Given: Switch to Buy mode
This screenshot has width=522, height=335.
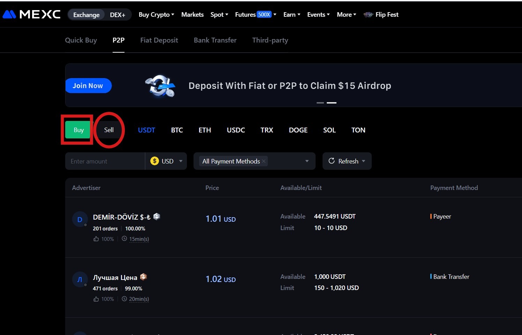Looking at the screenshot, I should pos(78,130).
